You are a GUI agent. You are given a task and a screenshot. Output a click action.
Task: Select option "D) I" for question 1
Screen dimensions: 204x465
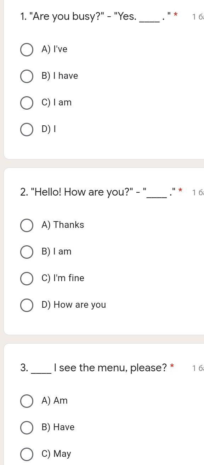tap(27, 129)
